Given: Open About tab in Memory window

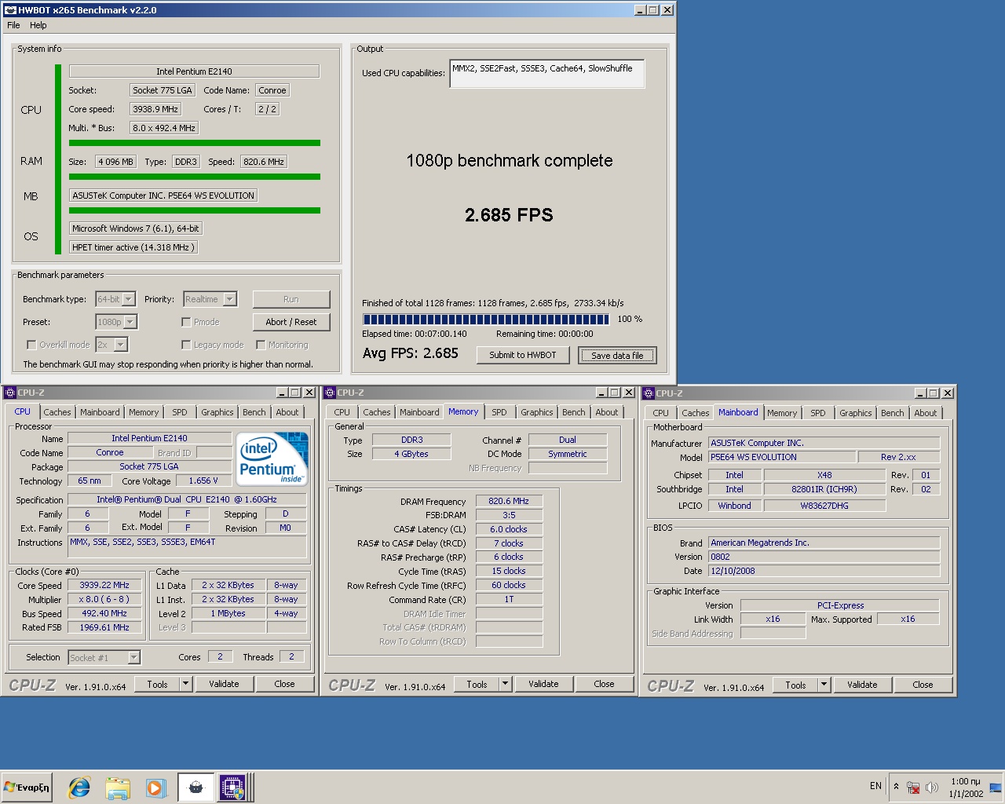Looking at the screenshot, I should pyautogui.click(x=607, y=412).
